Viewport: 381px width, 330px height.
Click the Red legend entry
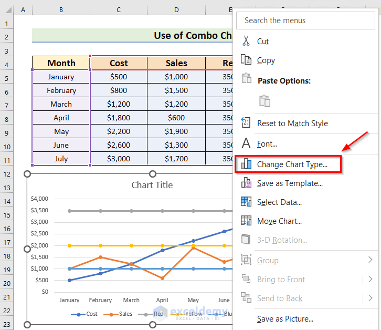(151, 314)
